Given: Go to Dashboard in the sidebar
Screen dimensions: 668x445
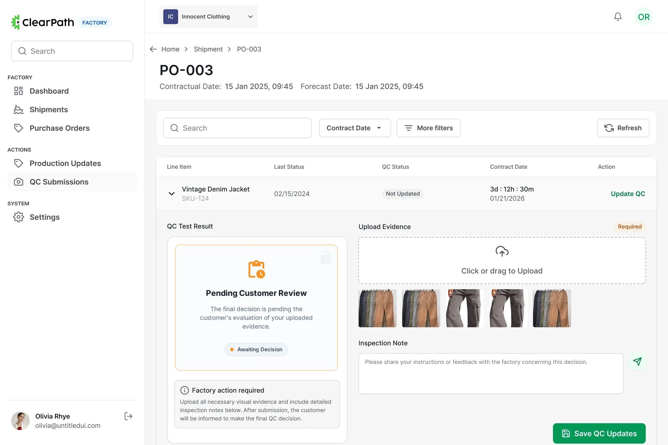Looking at the screenshot, I should click(72, 91).
